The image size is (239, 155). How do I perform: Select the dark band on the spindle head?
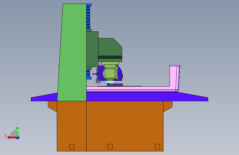pyautogui.click(x=110, y=57)
